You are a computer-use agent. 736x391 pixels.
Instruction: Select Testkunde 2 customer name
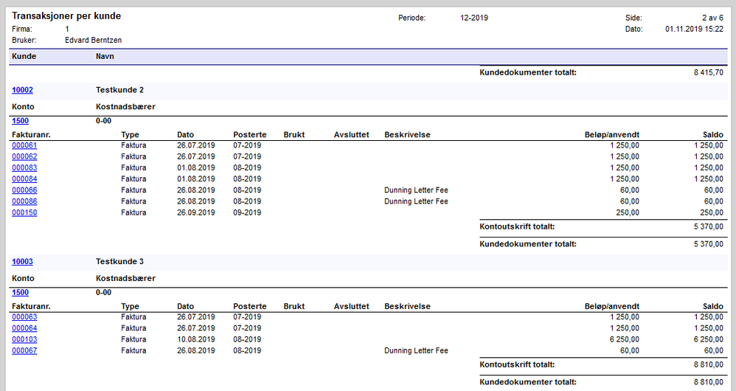pyautogui.click(x=119, y=90)
